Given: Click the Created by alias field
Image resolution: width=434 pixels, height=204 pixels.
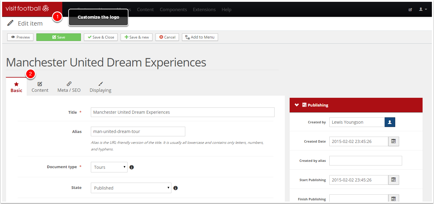Looking at the screenshot, I should tap(366, 161).
